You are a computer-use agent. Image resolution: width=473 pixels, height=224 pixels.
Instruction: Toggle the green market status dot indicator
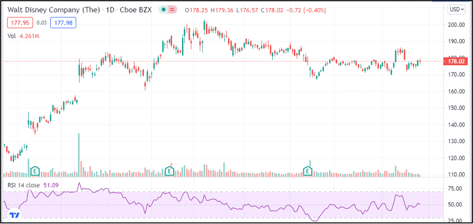[x=164, y=10]
